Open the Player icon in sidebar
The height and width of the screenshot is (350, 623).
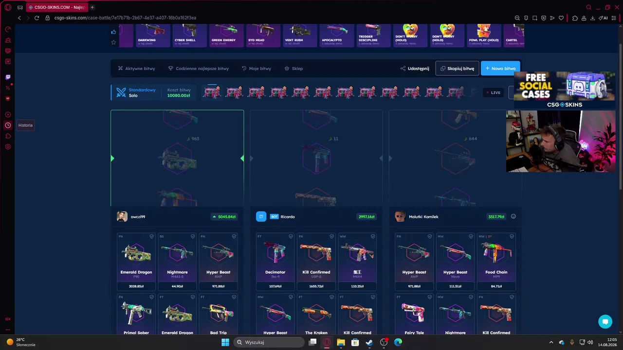coord(8,114)
